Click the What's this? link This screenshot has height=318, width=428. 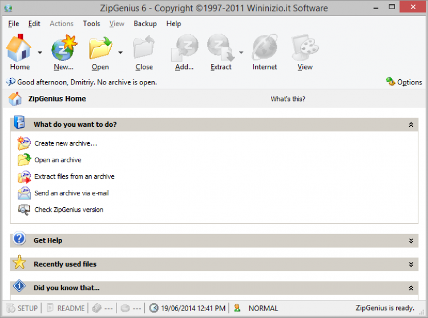288,99
